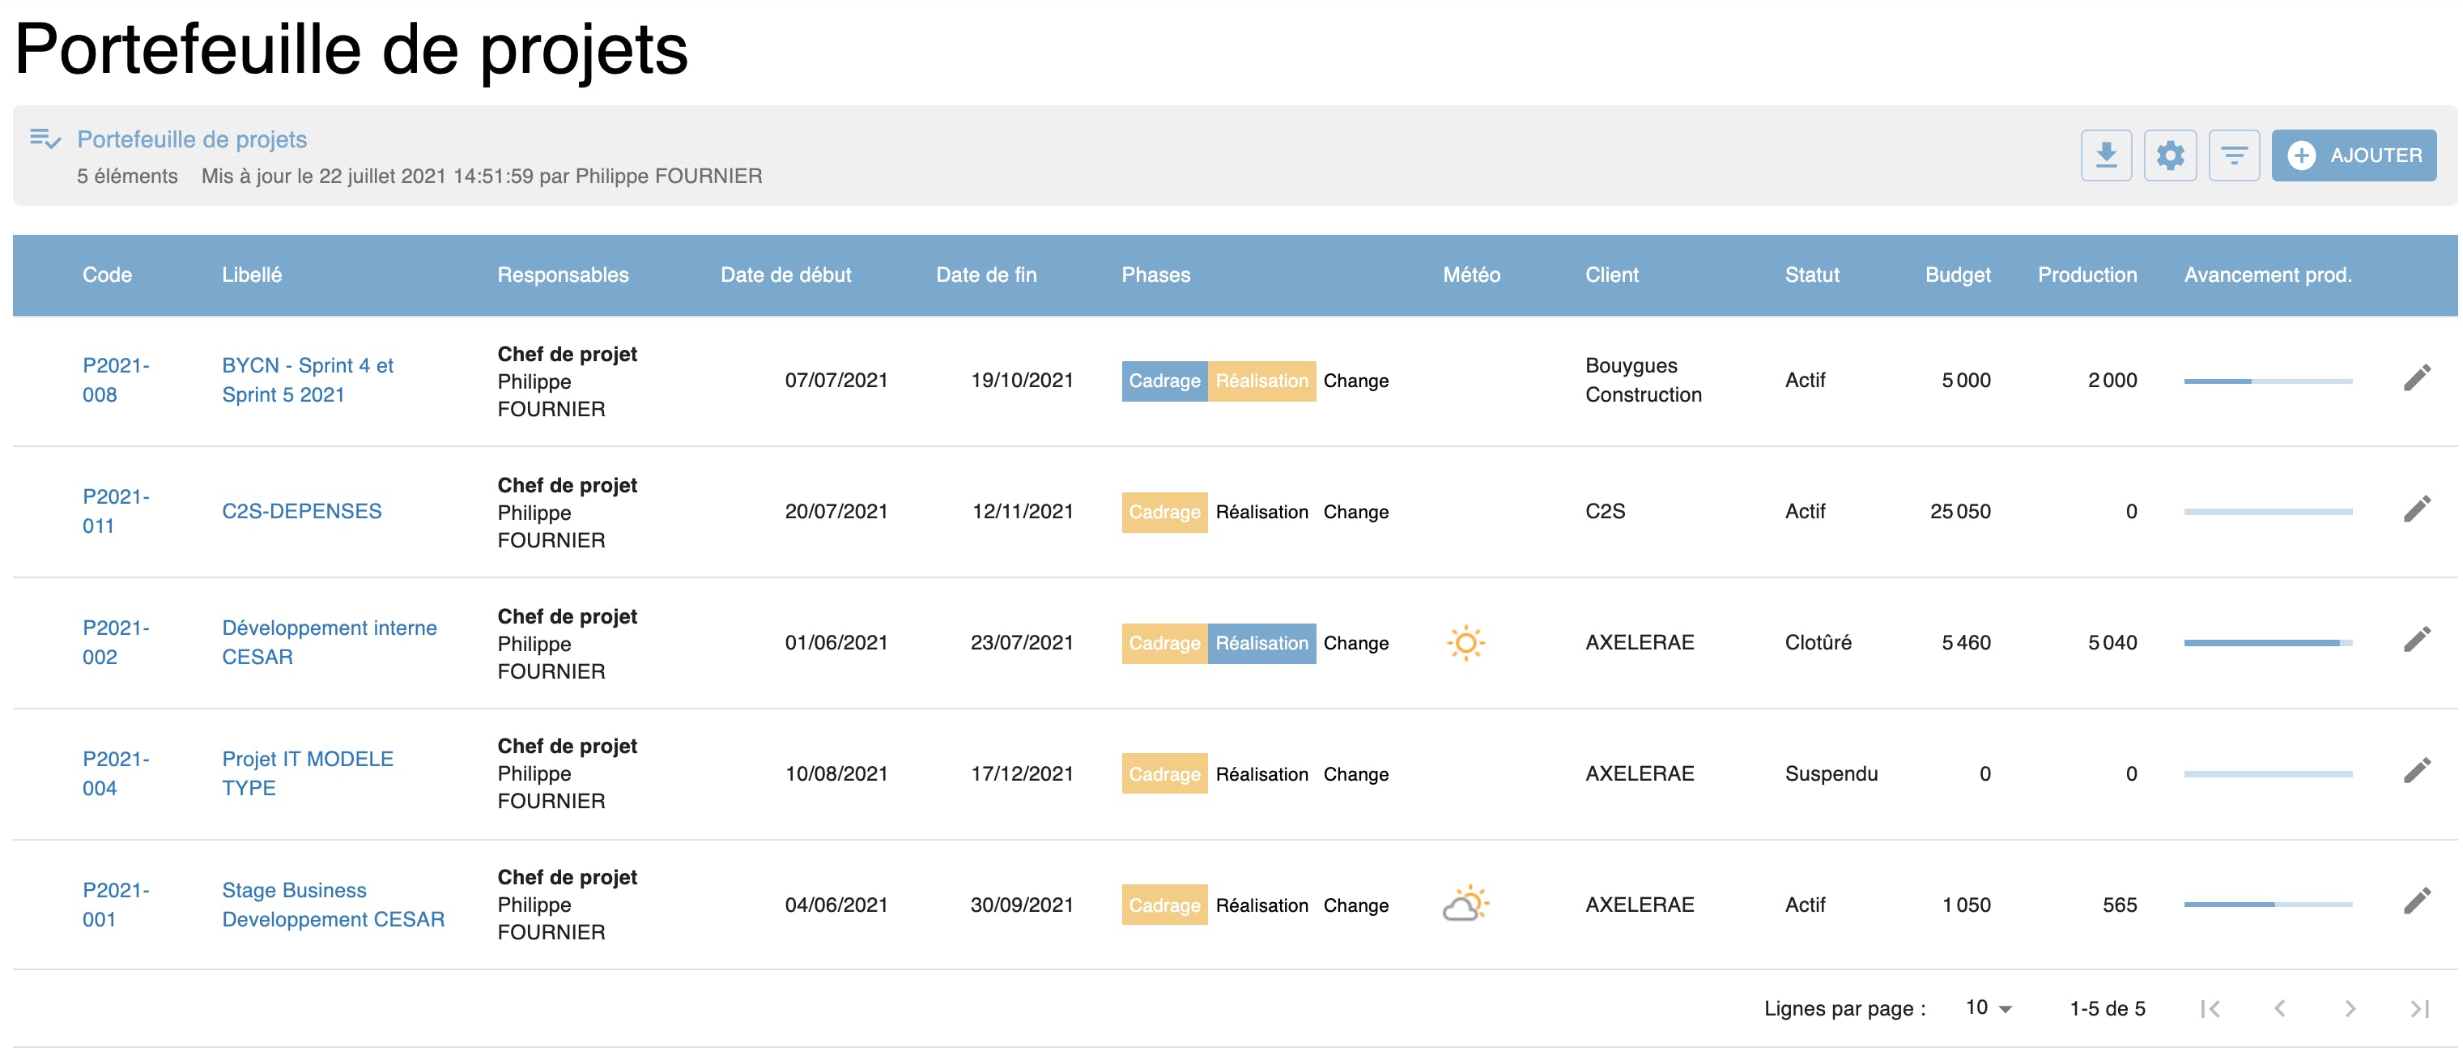Edit Projet IT MODELE TYPE row pencil

tap(2416, 772)
